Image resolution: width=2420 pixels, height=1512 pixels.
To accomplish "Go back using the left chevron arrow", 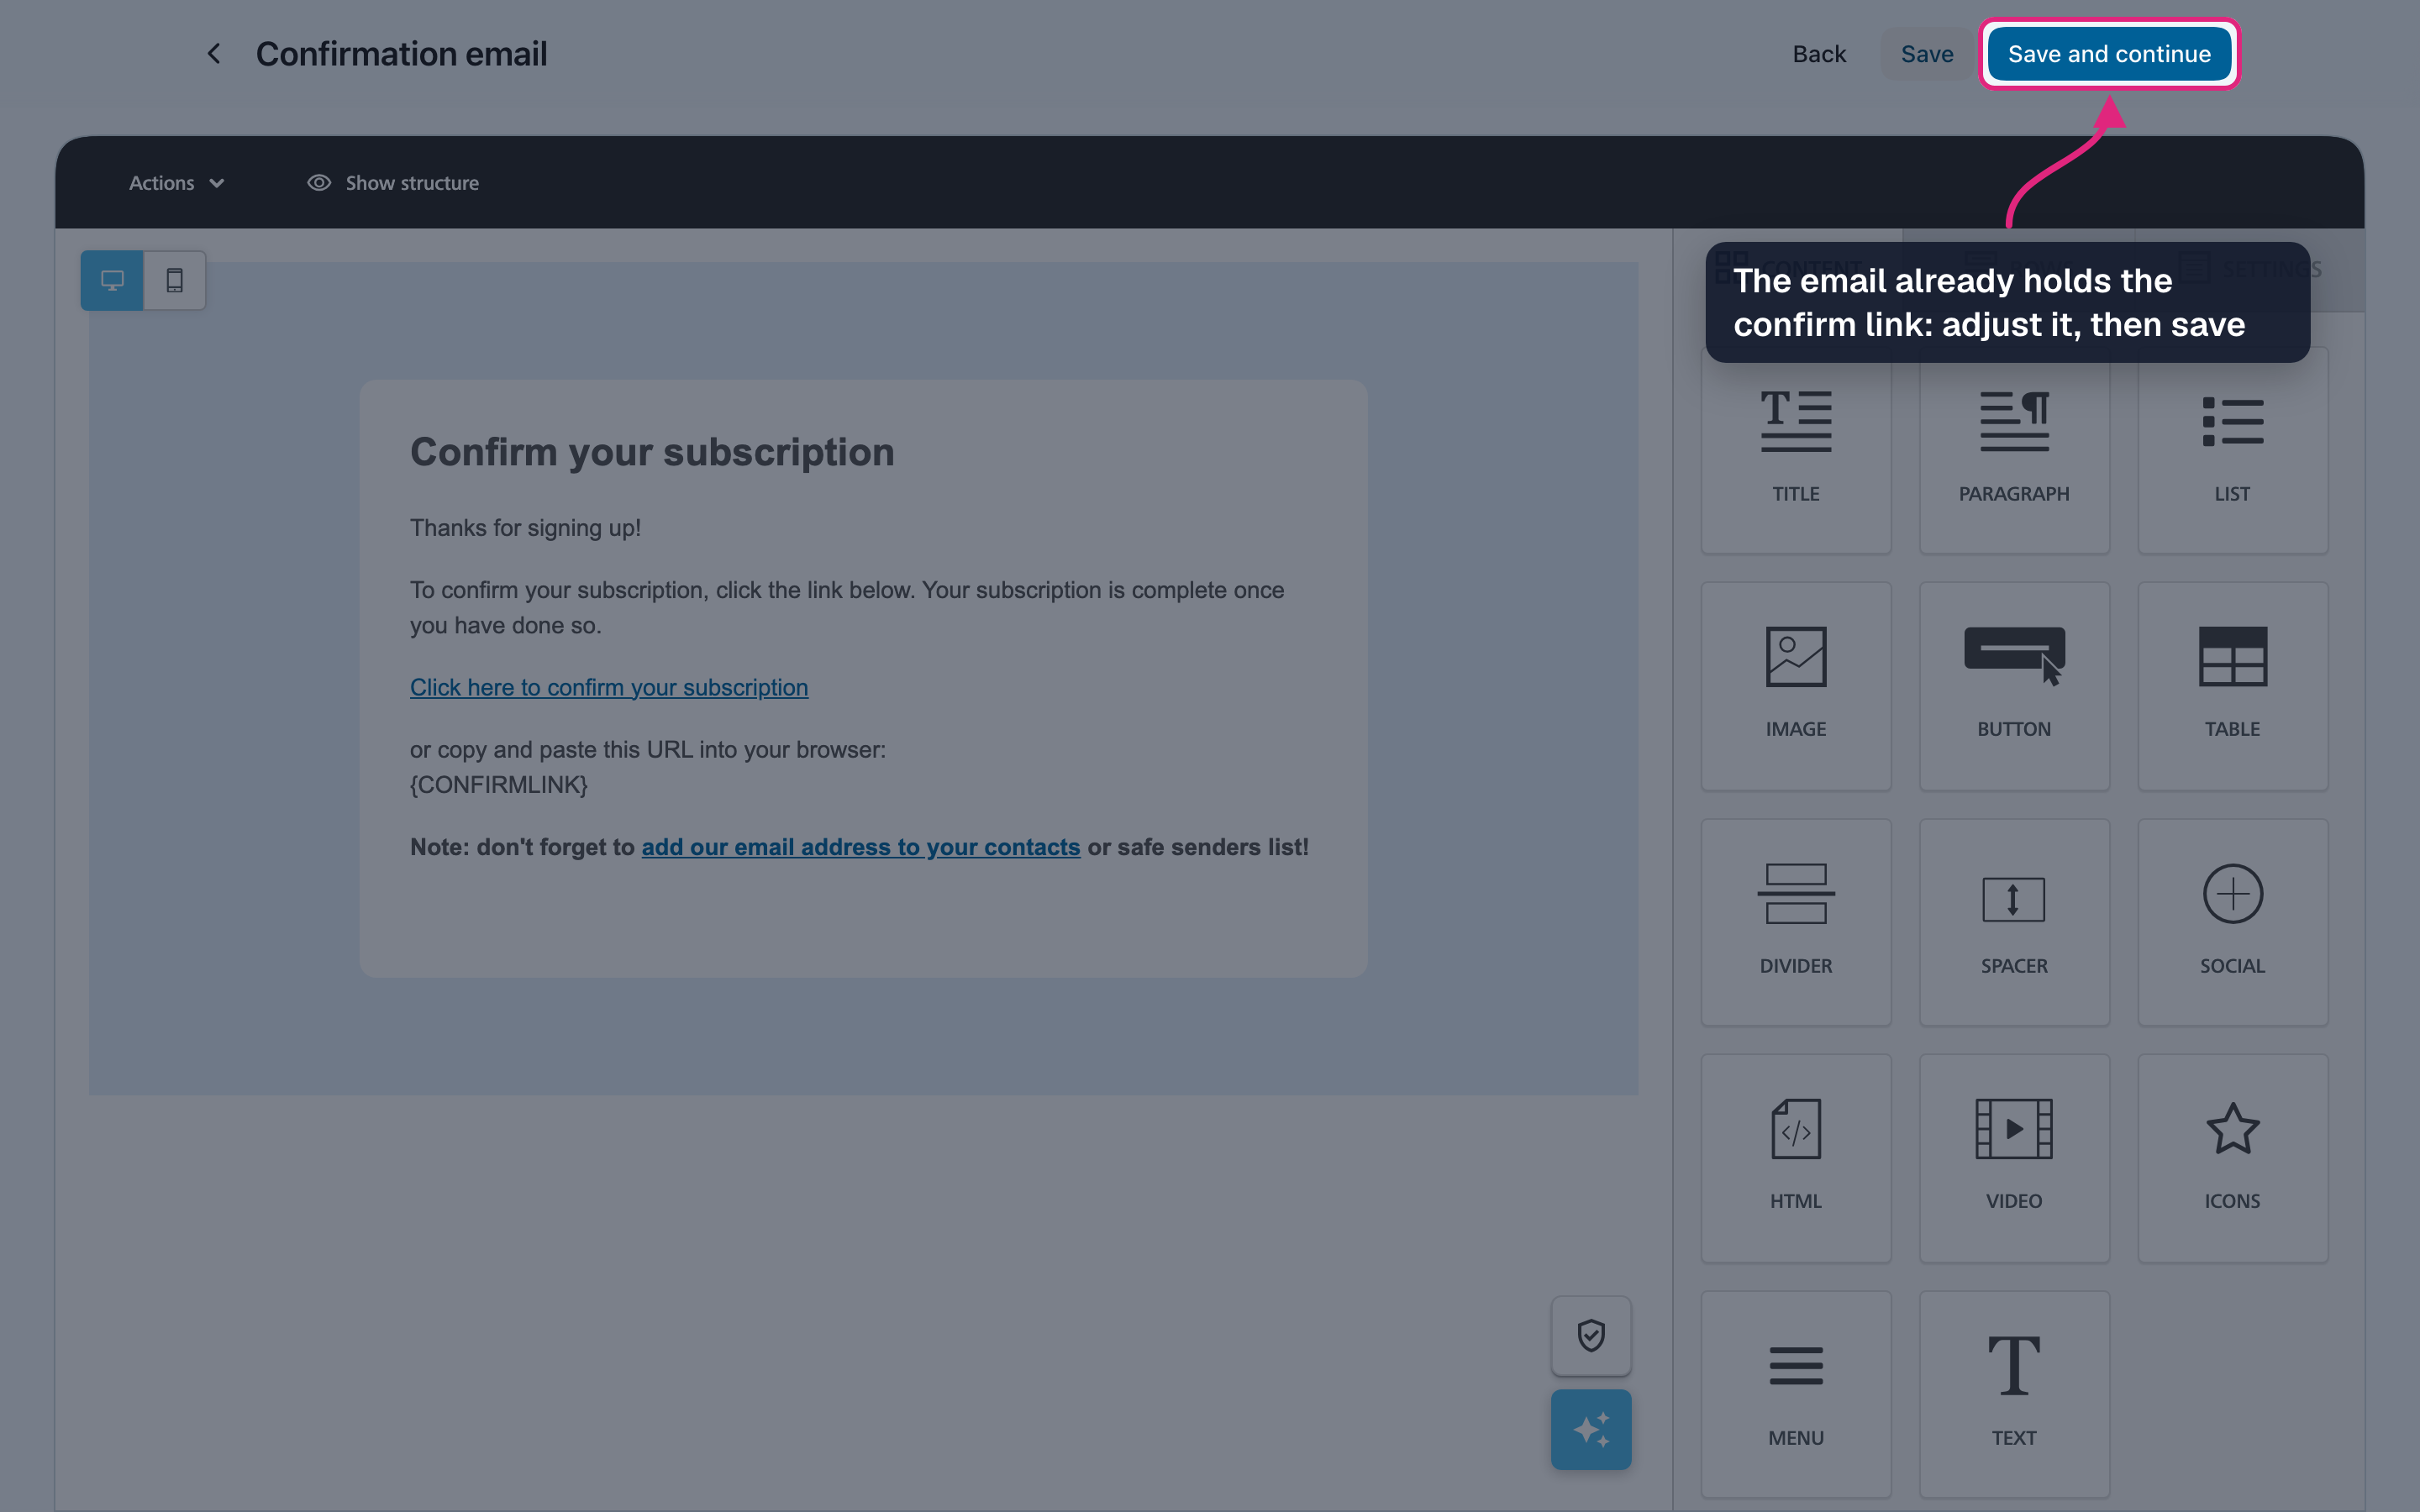I will click(213, 53).
